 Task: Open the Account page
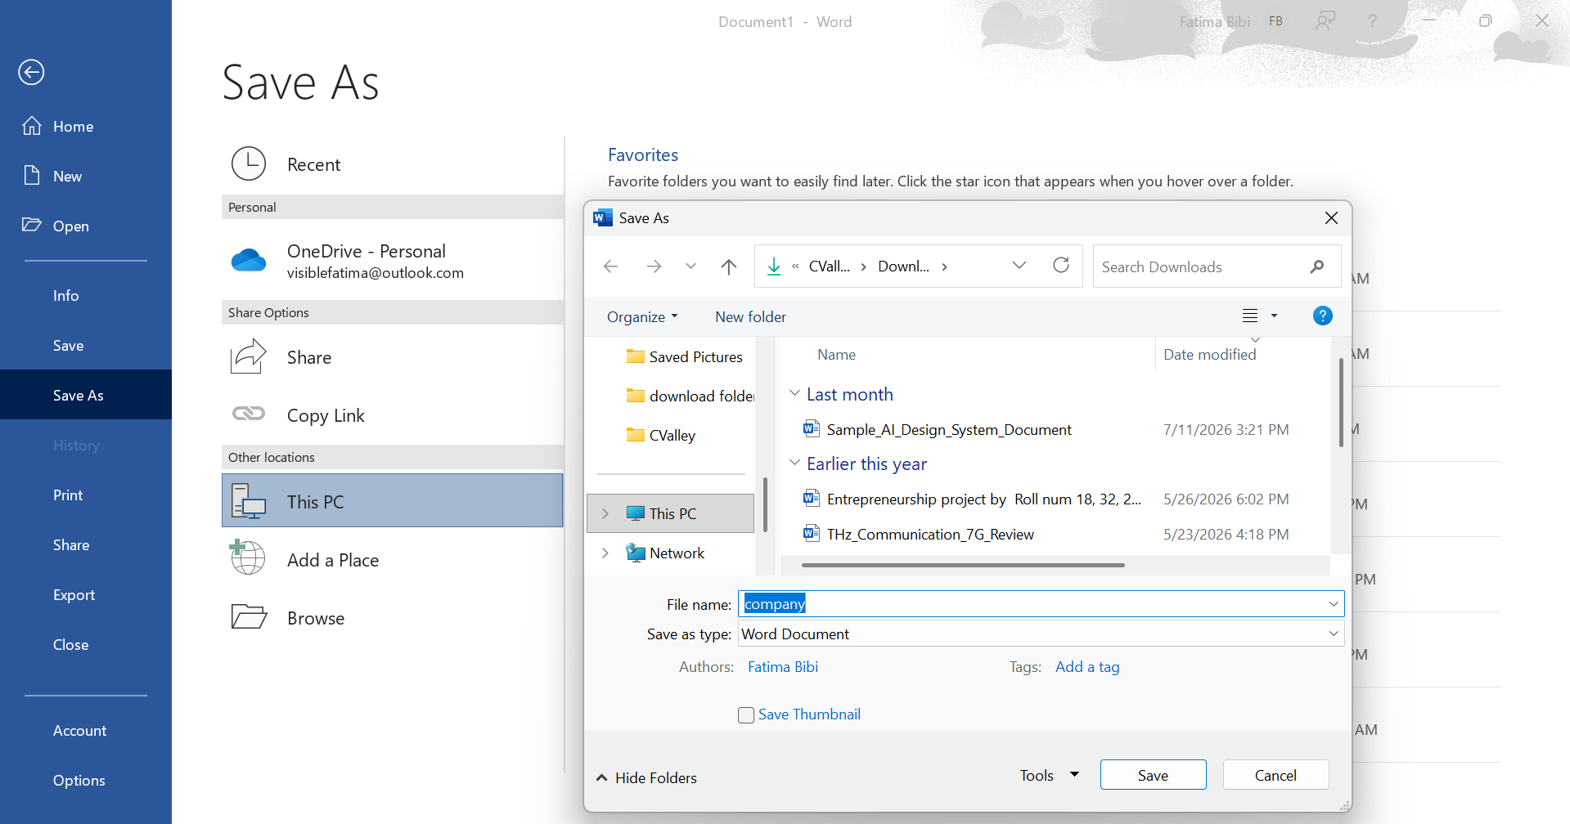point(86,730)
